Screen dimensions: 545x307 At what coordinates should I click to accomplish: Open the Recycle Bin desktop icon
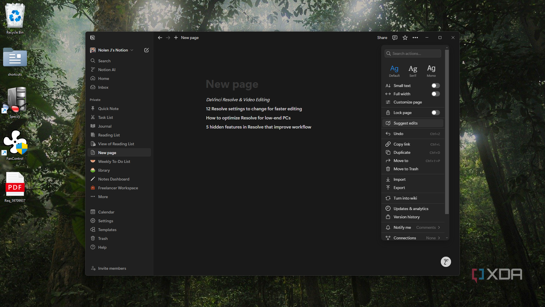pos(15,19)
